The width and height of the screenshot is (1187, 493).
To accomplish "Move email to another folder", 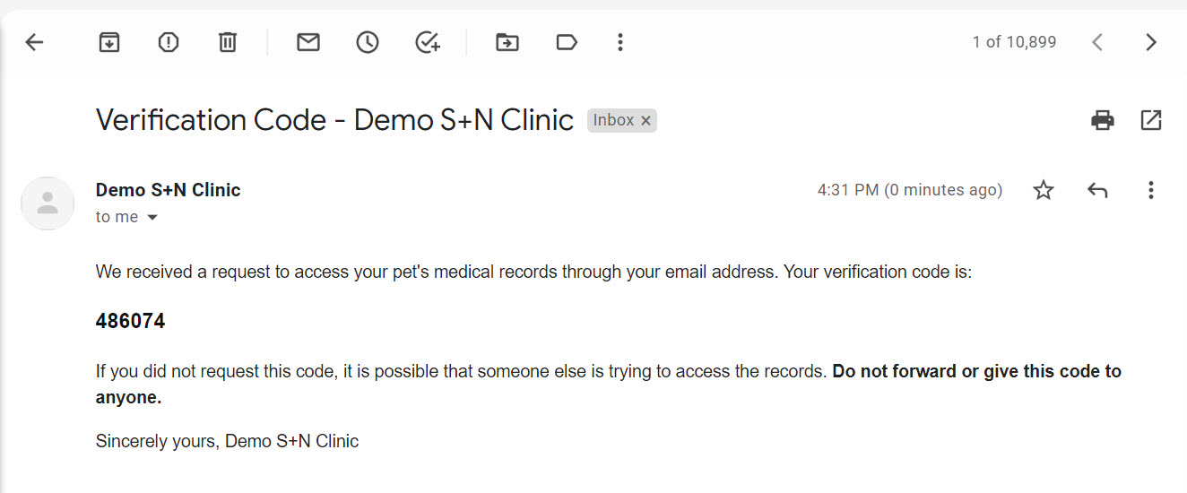I will click(507, 42).
